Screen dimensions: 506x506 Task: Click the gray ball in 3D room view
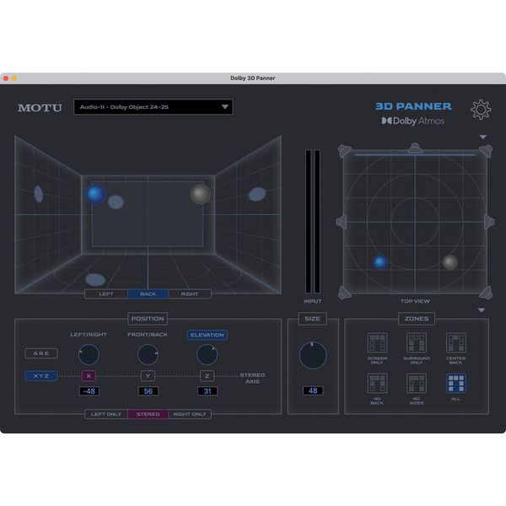pyautogui.click(x=201, y=194)
